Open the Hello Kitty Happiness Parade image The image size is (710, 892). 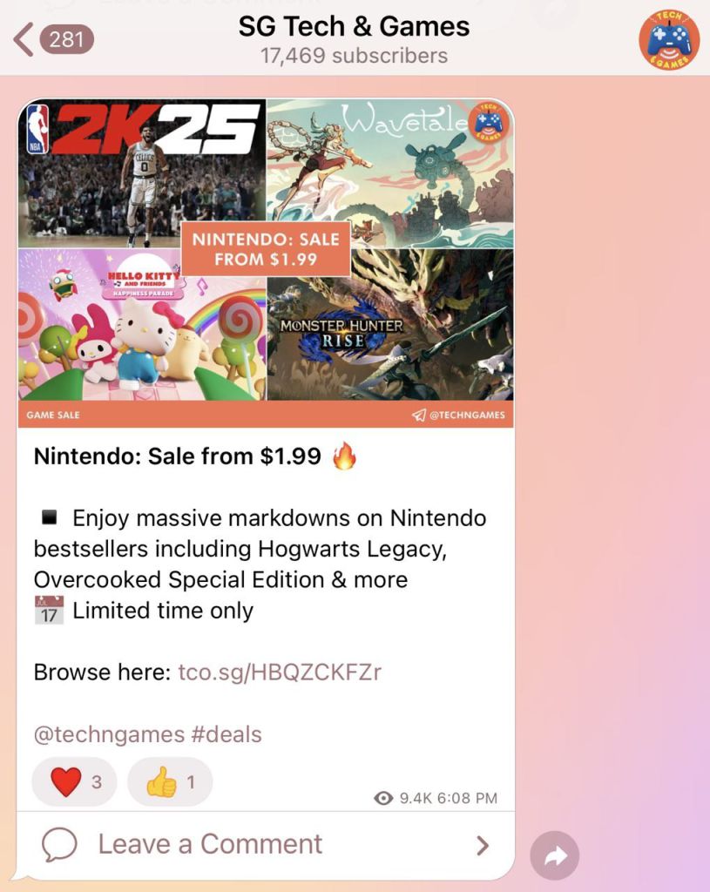tap(142, 325)
